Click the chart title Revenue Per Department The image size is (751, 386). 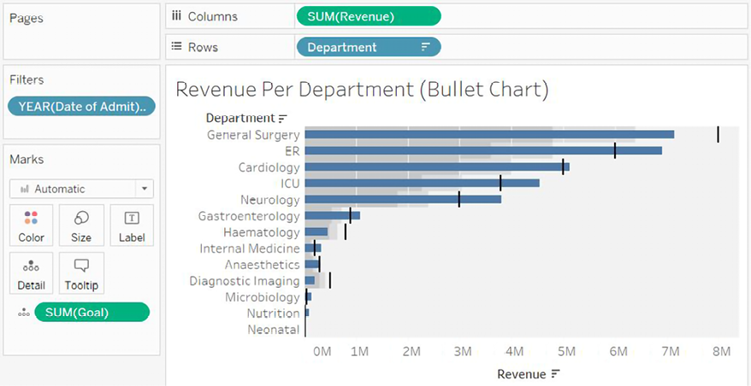click(361, 89)
